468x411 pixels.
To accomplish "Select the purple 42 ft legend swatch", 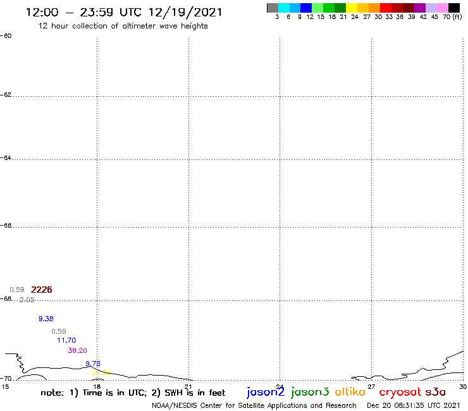I will [420, 8].
